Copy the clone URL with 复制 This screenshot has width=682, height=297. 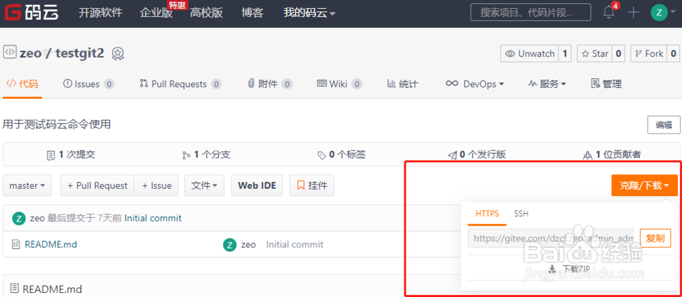(655, 238)
